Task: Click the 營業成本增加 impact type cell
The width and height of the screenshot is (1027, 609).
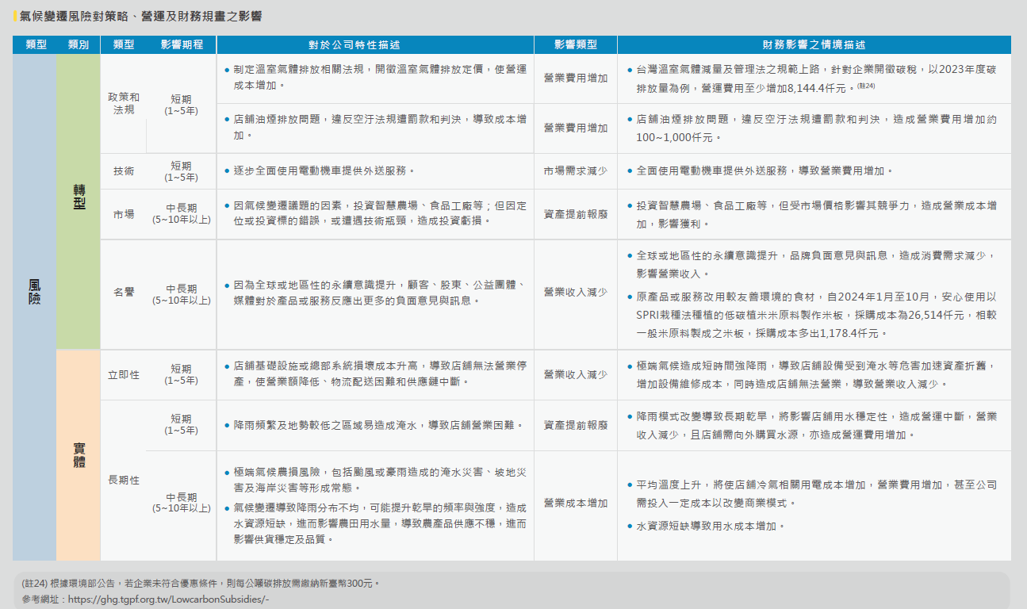Action: [575, 503]
